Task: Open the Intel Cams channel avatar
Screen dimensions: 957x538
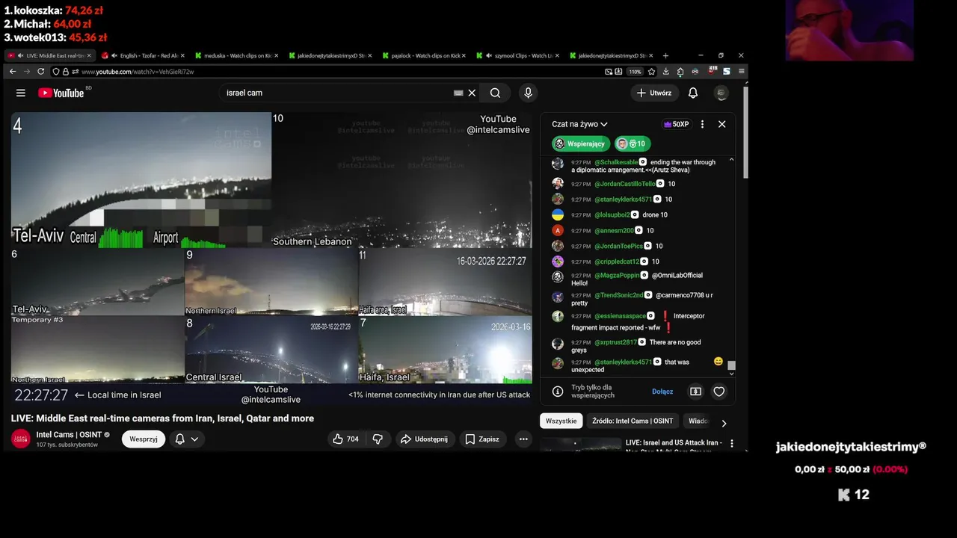Action: coord(21,439)
